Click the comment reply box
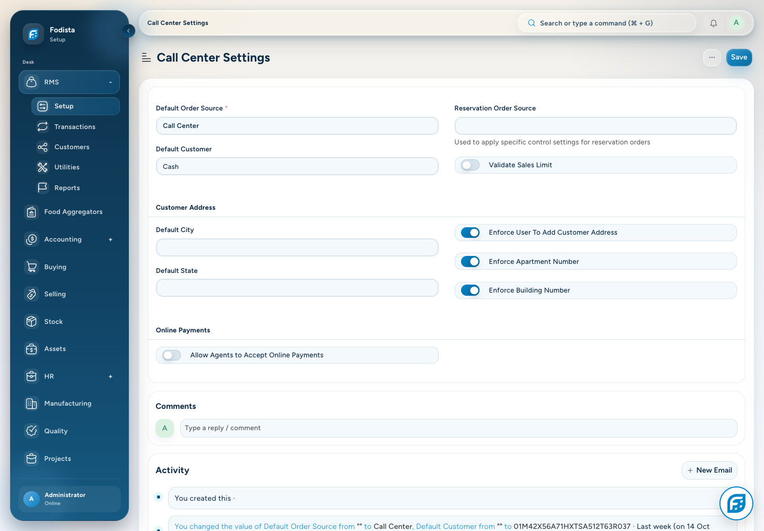 [x=458, y=428]
